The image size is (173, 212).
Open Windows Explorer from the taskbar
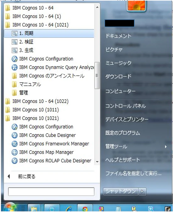[34, 208]
